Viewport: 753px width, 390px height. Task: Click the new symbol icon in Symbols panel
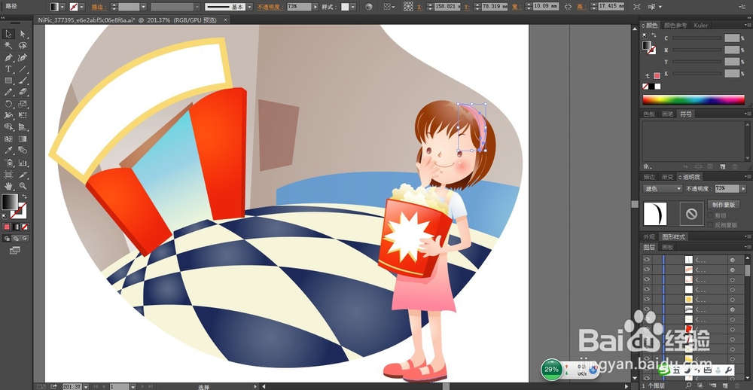(x=722, y=166)
